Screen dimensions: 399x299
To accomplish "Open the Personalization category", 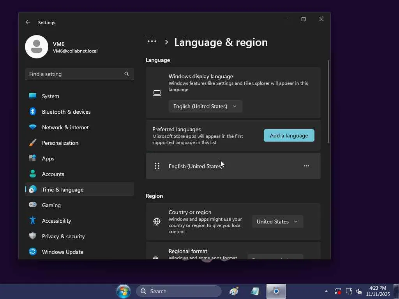I will tap(79, 143).
